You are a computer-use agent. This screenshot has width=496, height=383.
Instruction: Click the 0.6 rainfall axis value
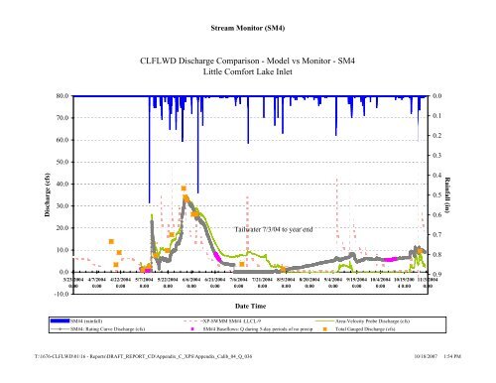coord(436,214)
